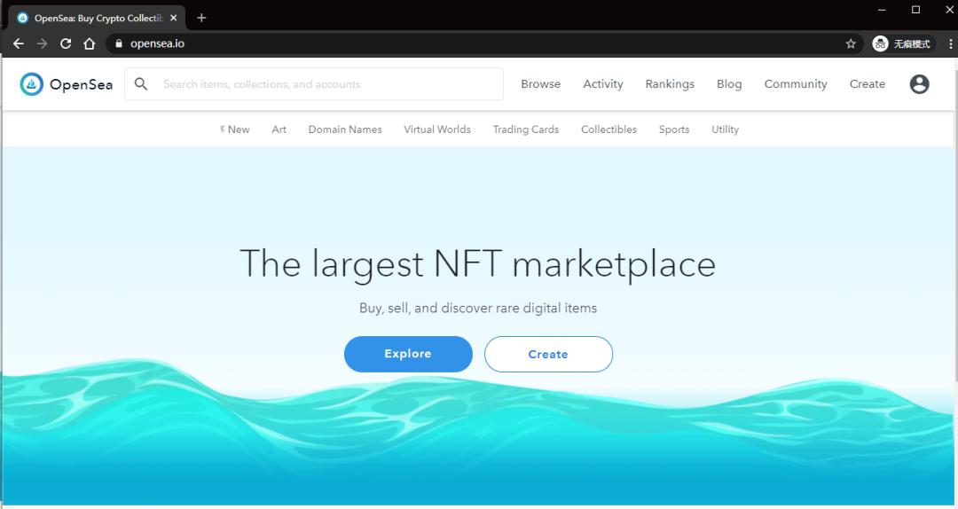Click 'Buy, sell, and discover rare digital items'
Image resolution: width=958 pixels, height=509 pixels.
(478, 308)
